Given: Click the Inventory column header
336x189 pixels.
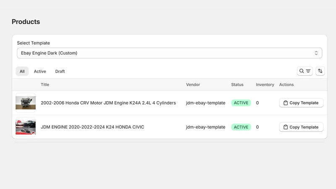Looking at the screenshot, I should pyautogui.click(x=265, y=85).
